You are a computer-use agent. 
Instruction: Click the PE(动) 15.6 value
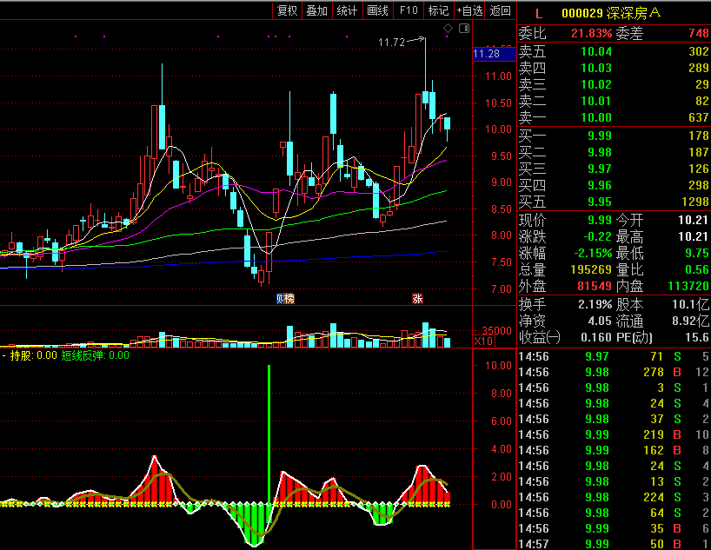coord(699,337)
